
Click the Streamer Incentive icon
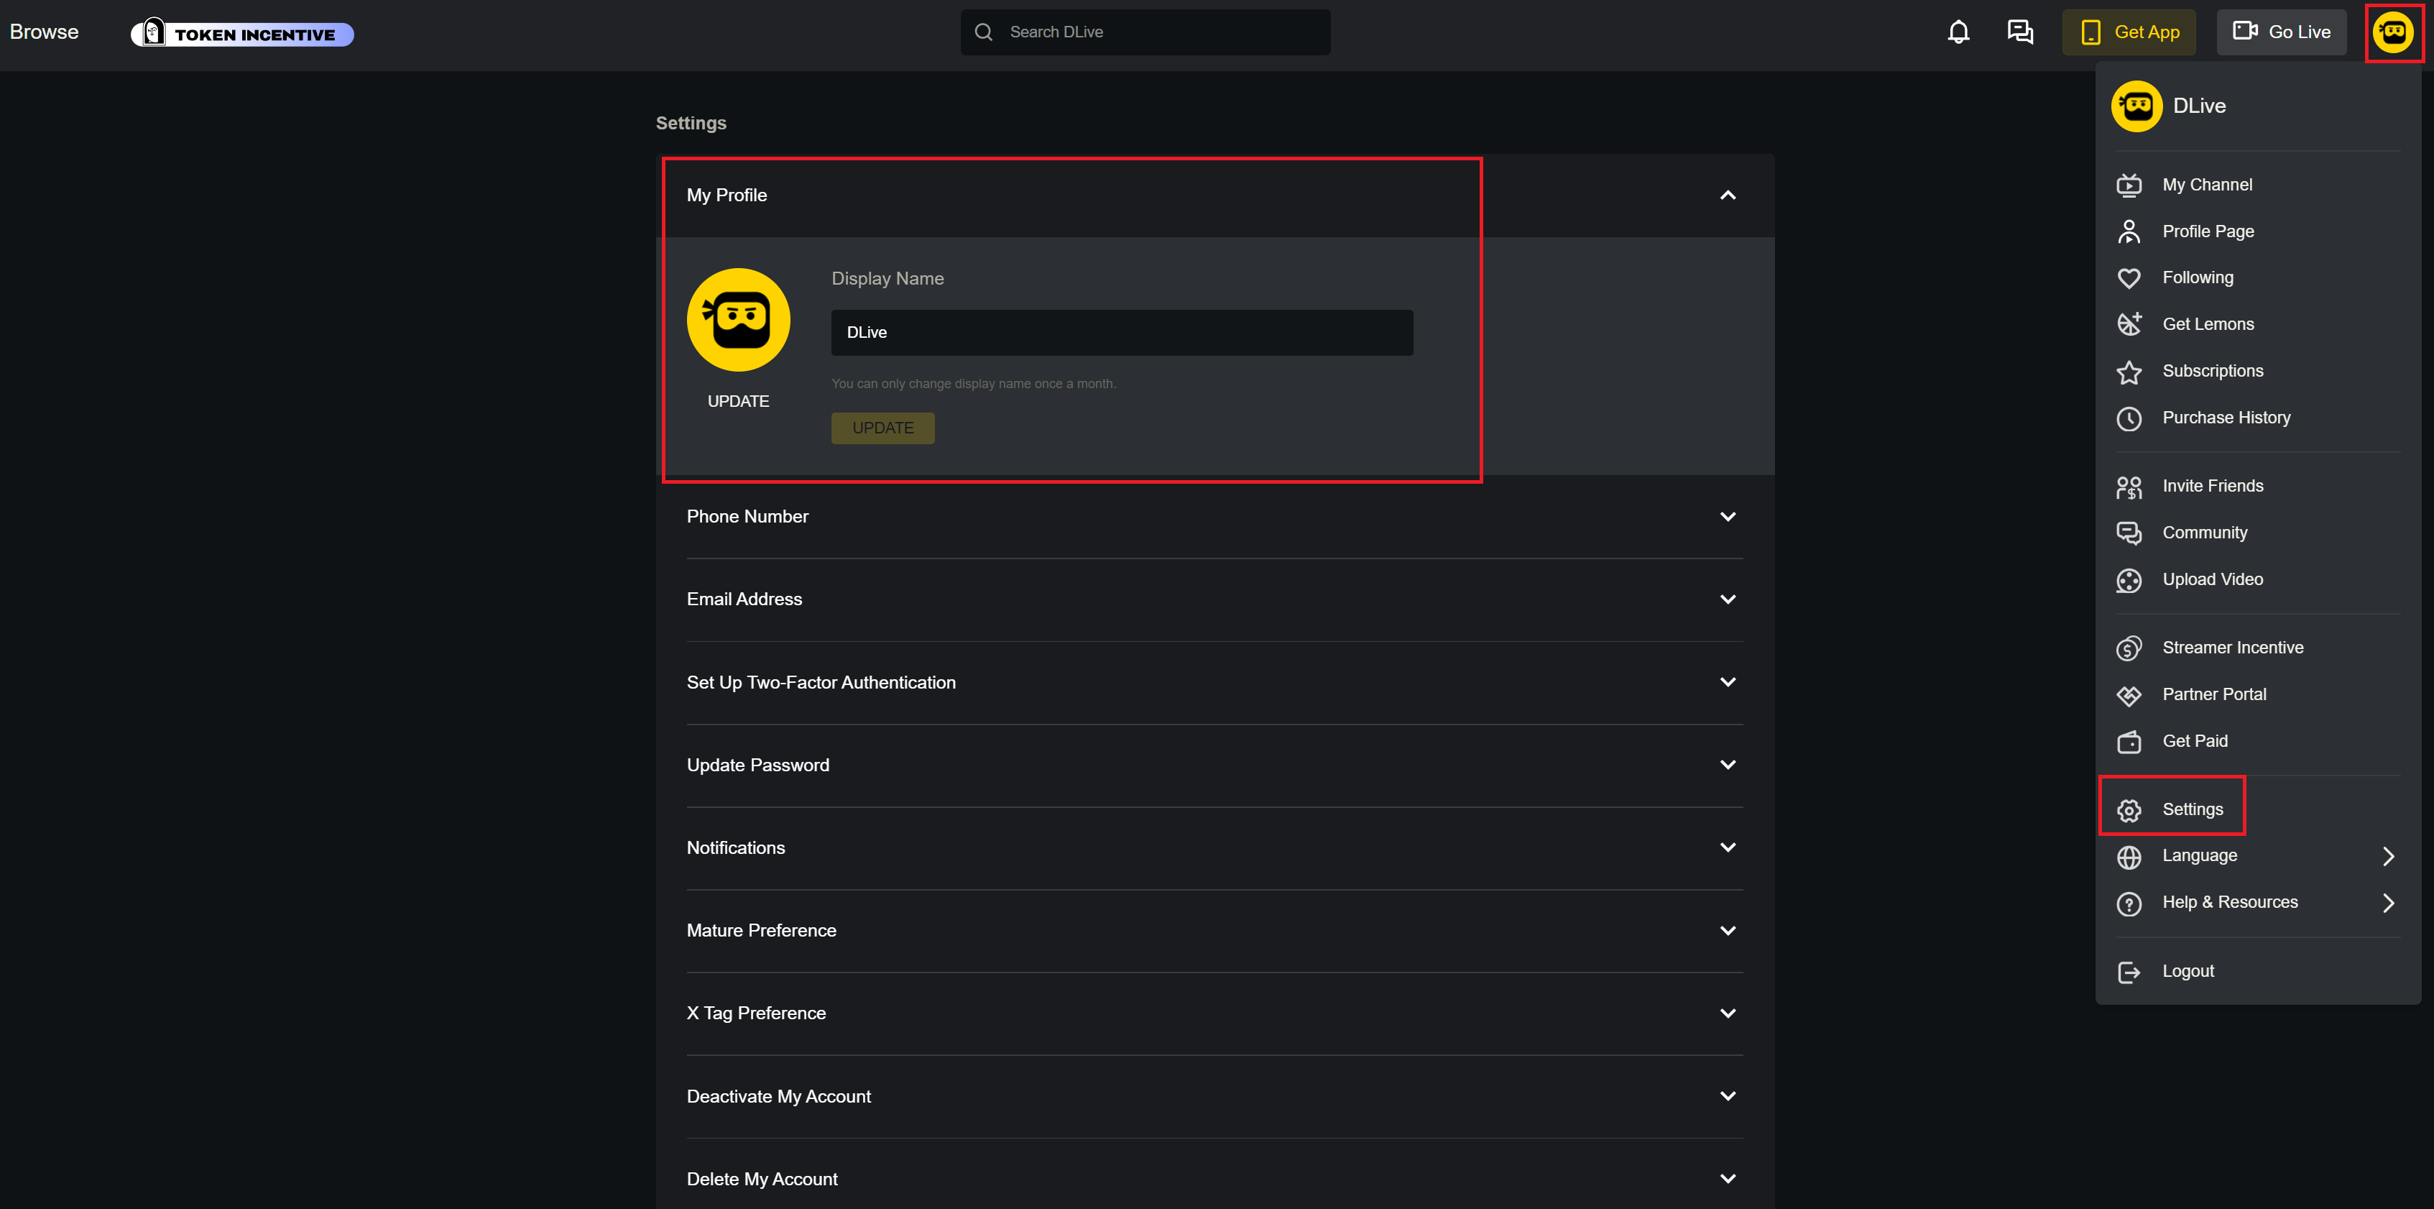2128,648
